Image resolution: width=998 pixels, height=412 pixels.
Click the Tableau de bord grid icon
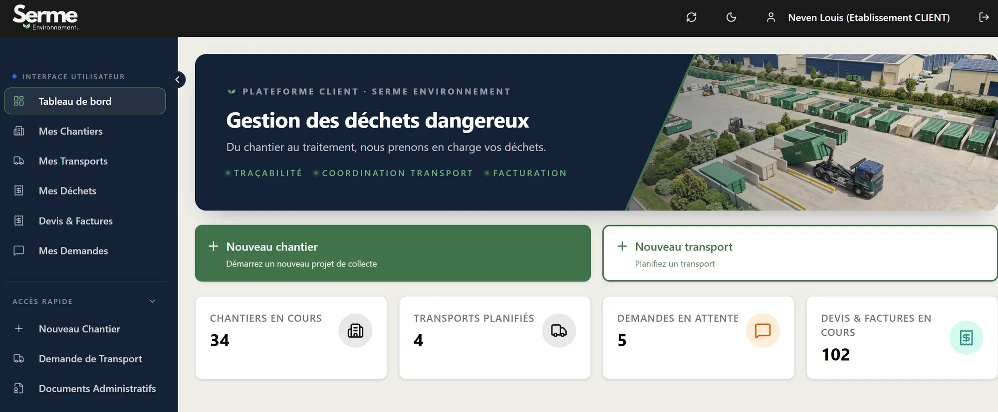point(19,101)
